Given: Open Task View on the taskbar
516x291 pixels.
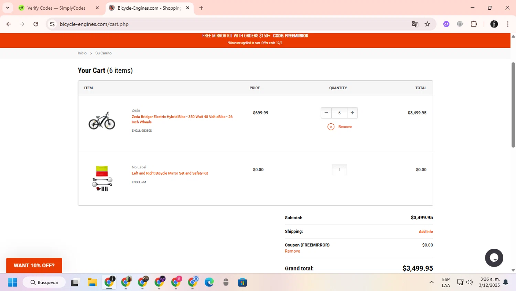Looking at the screenshot, I should tap(75, 282).
